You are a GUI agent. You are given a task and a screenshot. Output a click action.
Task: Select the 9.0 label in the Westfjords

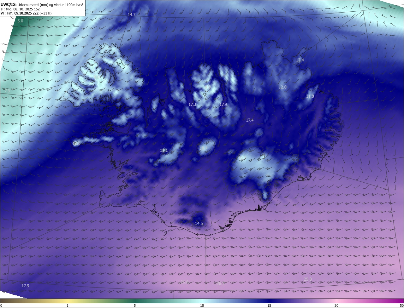[x=96, y=77]
